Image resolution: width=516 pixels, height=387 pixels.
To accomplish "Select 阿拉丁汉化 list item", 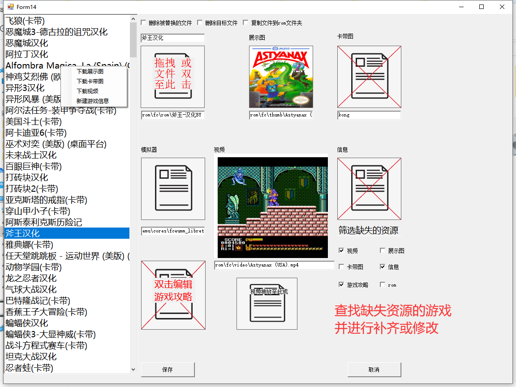I will (x=67, y=54).
